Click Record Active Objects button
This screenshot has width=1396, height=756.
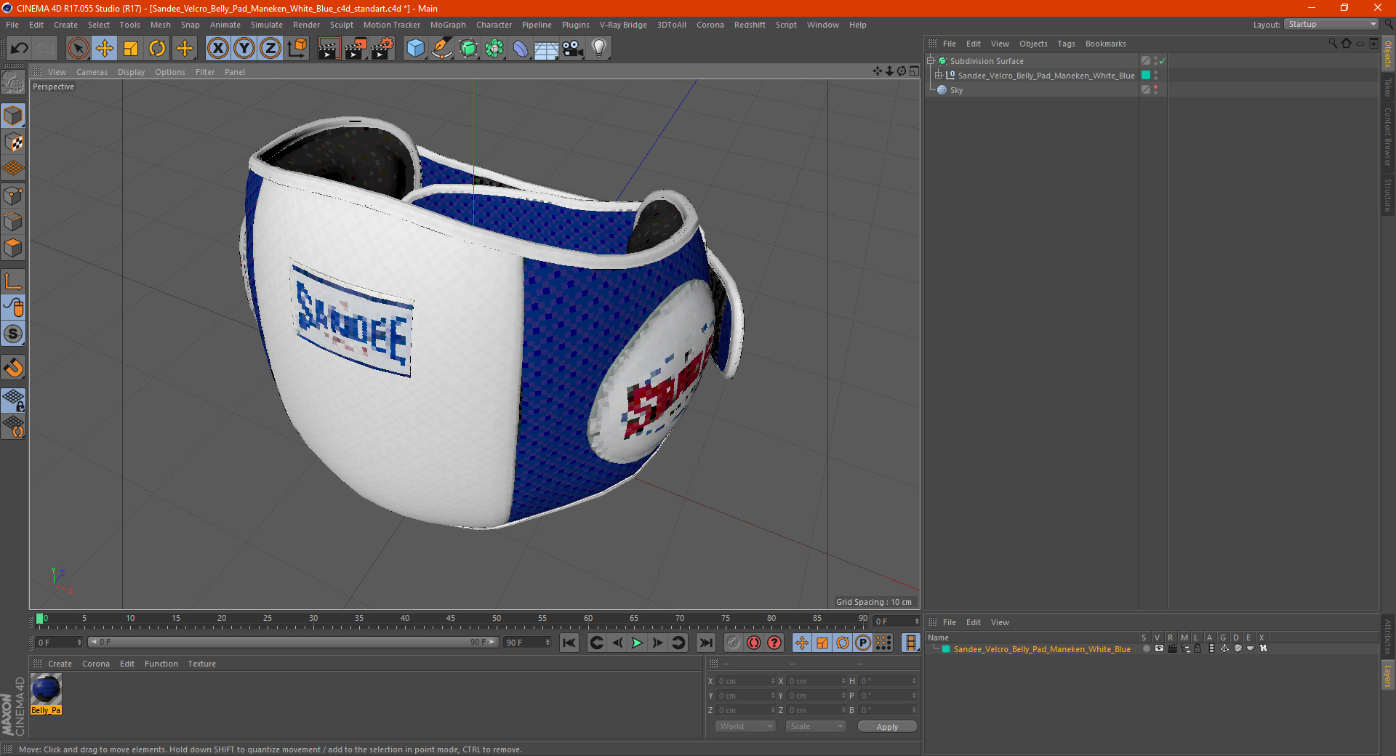(734, 643)
